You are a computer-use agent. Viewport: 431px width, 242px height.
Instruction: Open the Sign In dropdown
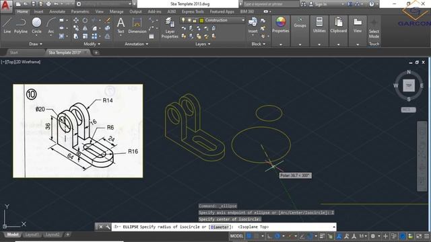[x=343, y=4]
